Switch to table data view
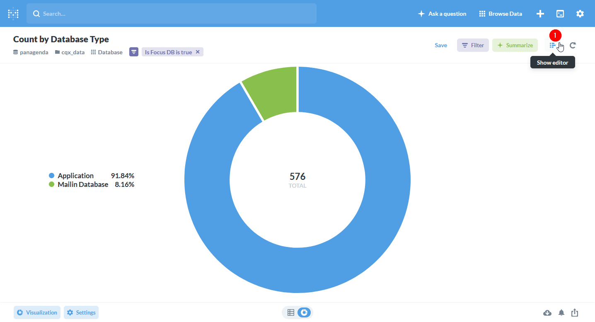 [291, 312]
